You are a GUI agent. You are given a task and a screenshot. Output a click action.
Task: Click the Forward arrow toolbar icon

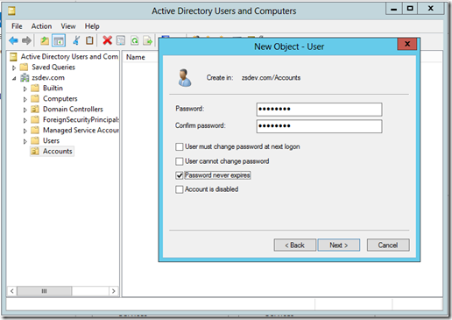(x=26, y=40)
